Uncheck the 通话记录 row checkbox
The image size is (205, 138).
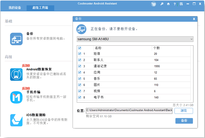coord(80,66)
